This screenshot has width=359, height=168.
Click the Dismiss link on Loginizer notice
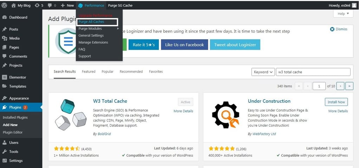pos(341,29)
